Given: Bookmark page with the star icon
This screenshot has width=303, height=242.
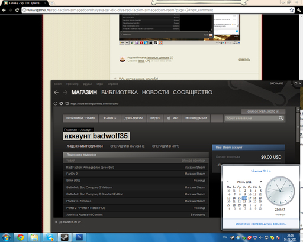Looking at the screenshot, I should pyautogui.click(x=292, y=10).
